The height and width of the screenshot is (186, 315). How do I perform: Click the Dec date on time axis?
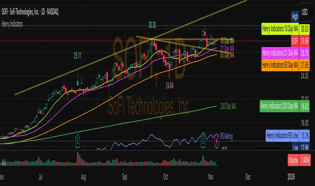coord(248,177)
